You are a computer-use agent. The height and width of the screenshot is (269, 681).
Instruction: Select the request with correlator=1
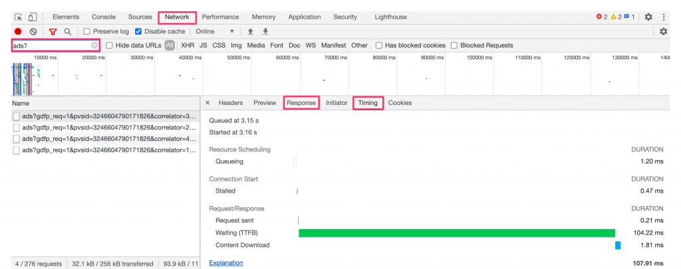(104, 150)
